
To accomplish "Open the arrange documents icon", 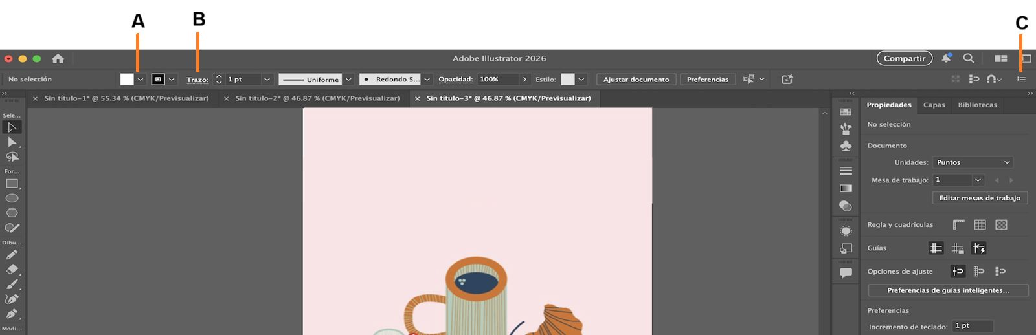I will point(1000,58).
